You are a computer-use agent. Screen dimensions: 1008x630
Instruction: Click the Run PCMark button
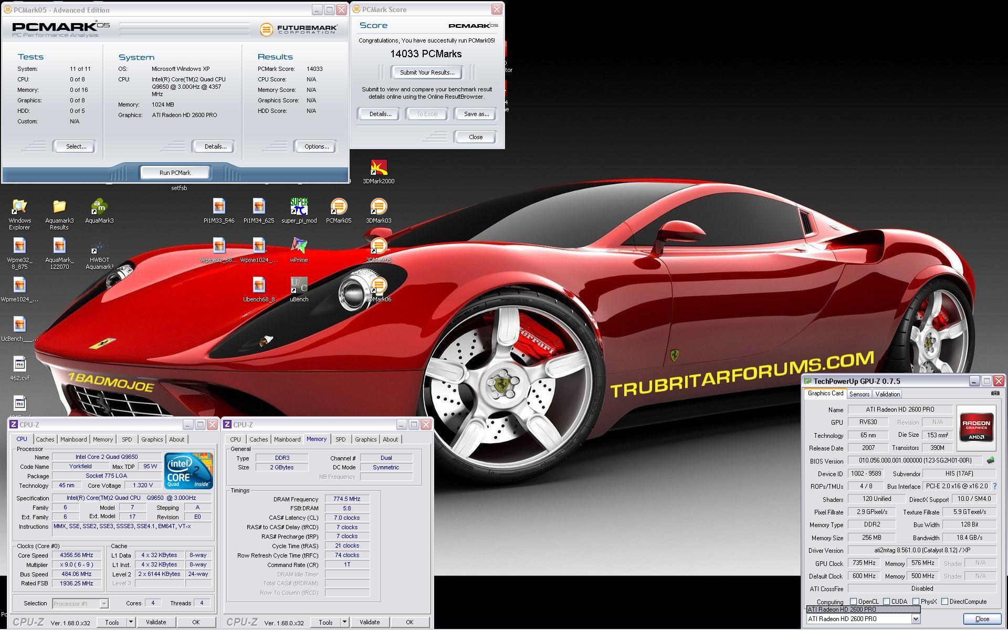click(x=175, y=173)
